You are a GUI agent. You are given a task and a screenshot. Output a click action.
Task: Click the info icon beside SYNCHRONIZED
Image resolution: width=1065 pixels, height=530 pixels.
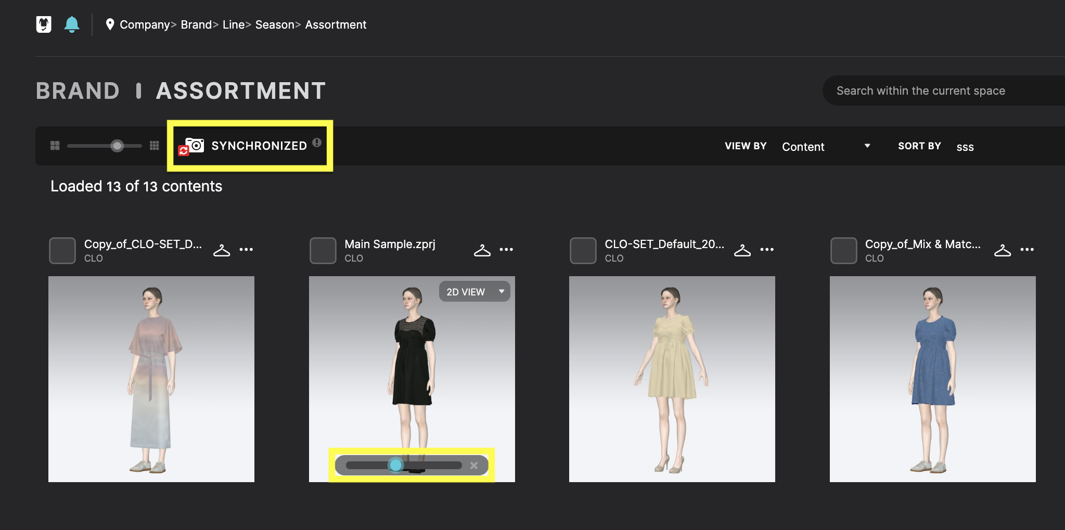pyautogui.click(x=317, y=143)
